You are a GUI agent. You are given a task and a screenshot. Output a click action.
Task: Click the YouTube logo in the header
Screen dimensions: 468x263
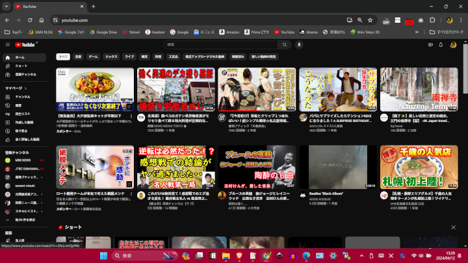pos(25,45)
